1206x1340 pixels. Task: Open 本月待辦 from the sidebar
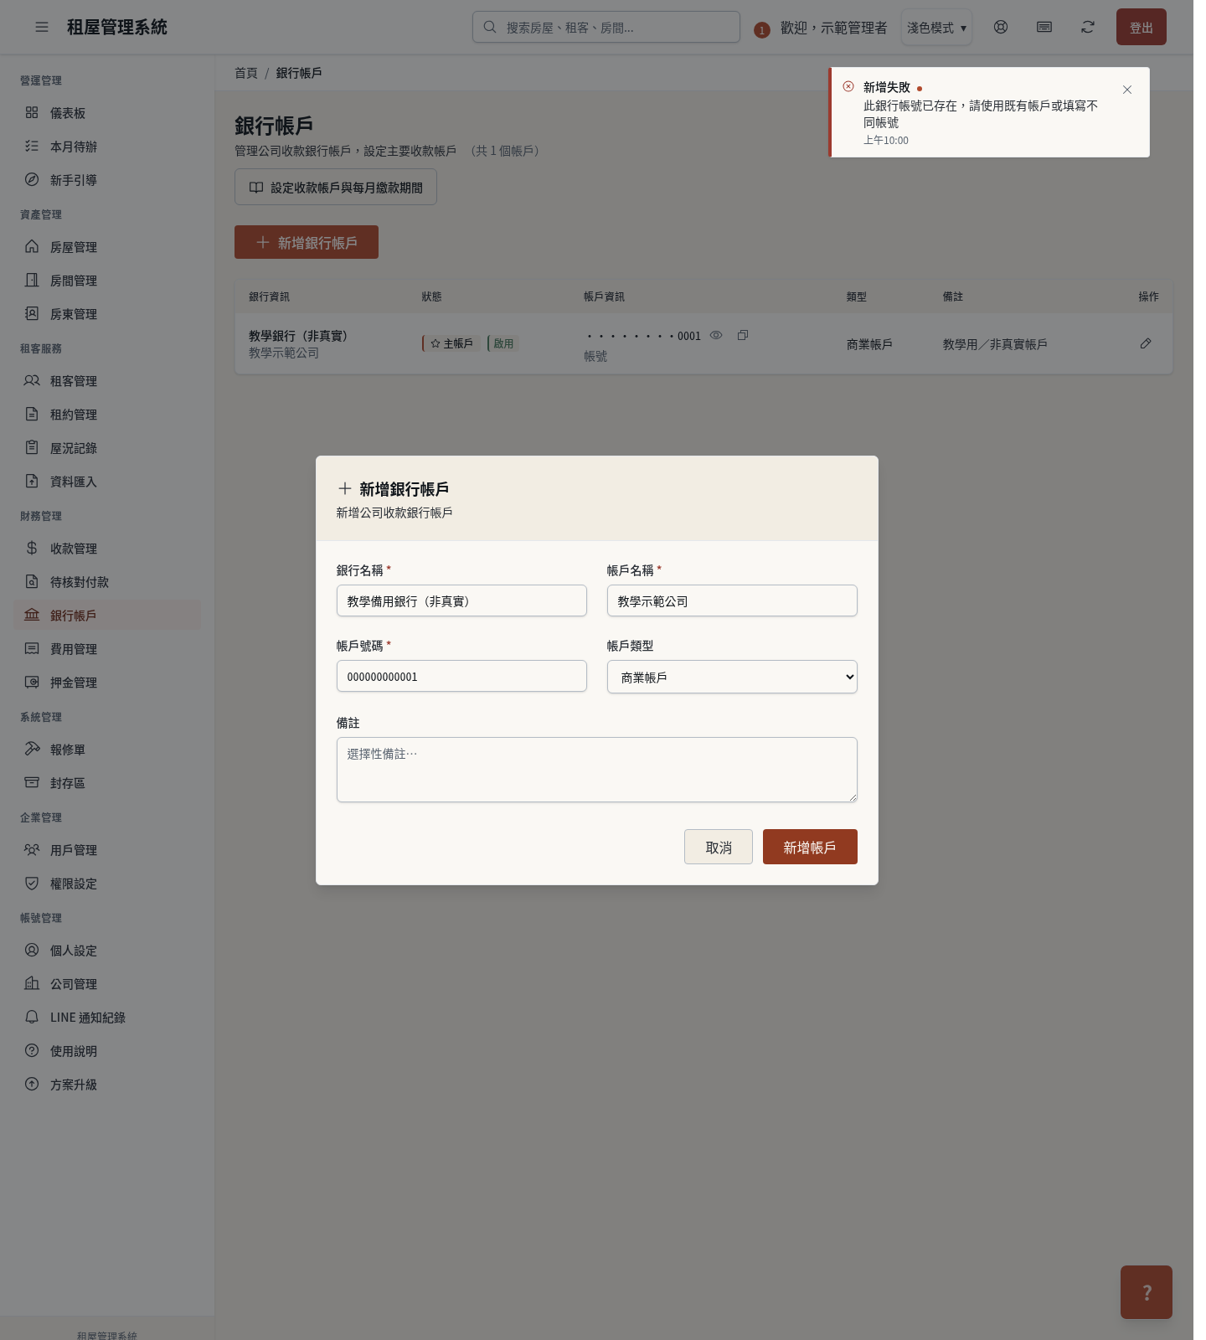click(x=107, y=147)
